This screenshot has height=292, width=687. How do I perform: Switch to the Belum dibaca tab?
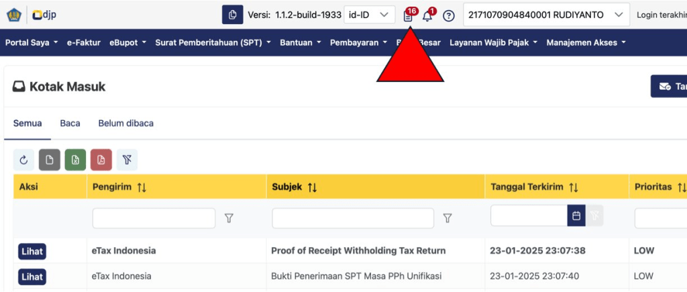[x=125, y=124]
